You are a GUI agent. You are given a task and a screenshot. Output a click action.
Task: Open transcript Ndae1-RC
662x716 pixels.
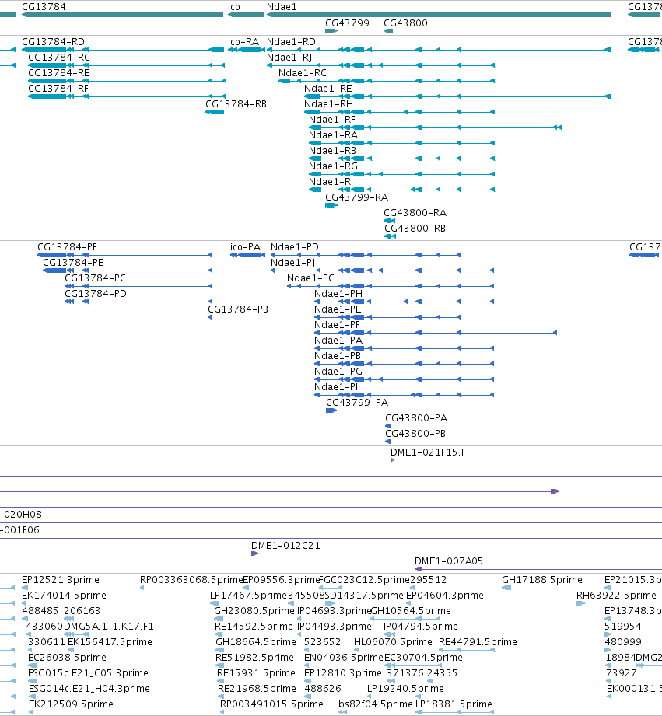click(303, 73)
